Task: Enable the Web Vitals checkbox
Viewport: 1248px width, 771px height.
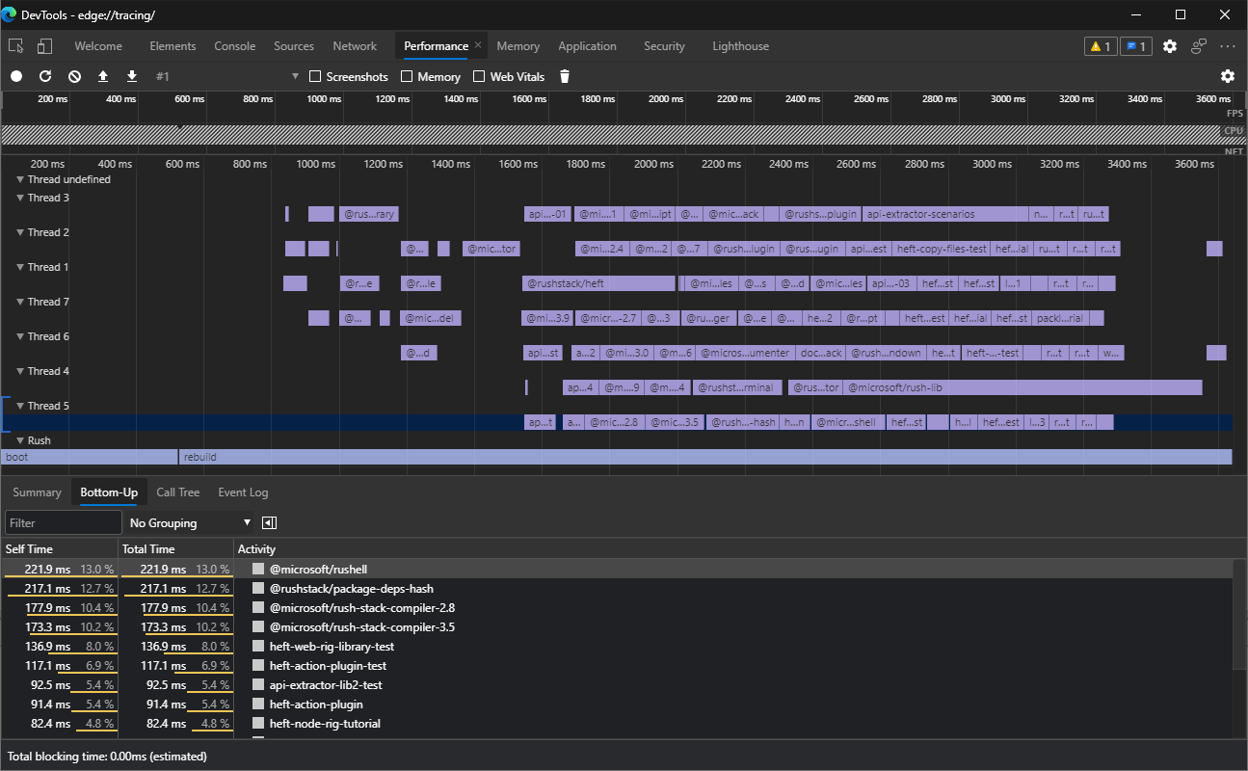Action: [479, 76]
